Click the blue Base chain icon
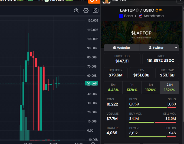This screenshot has width=184, height=144. (x=121, y=16)
